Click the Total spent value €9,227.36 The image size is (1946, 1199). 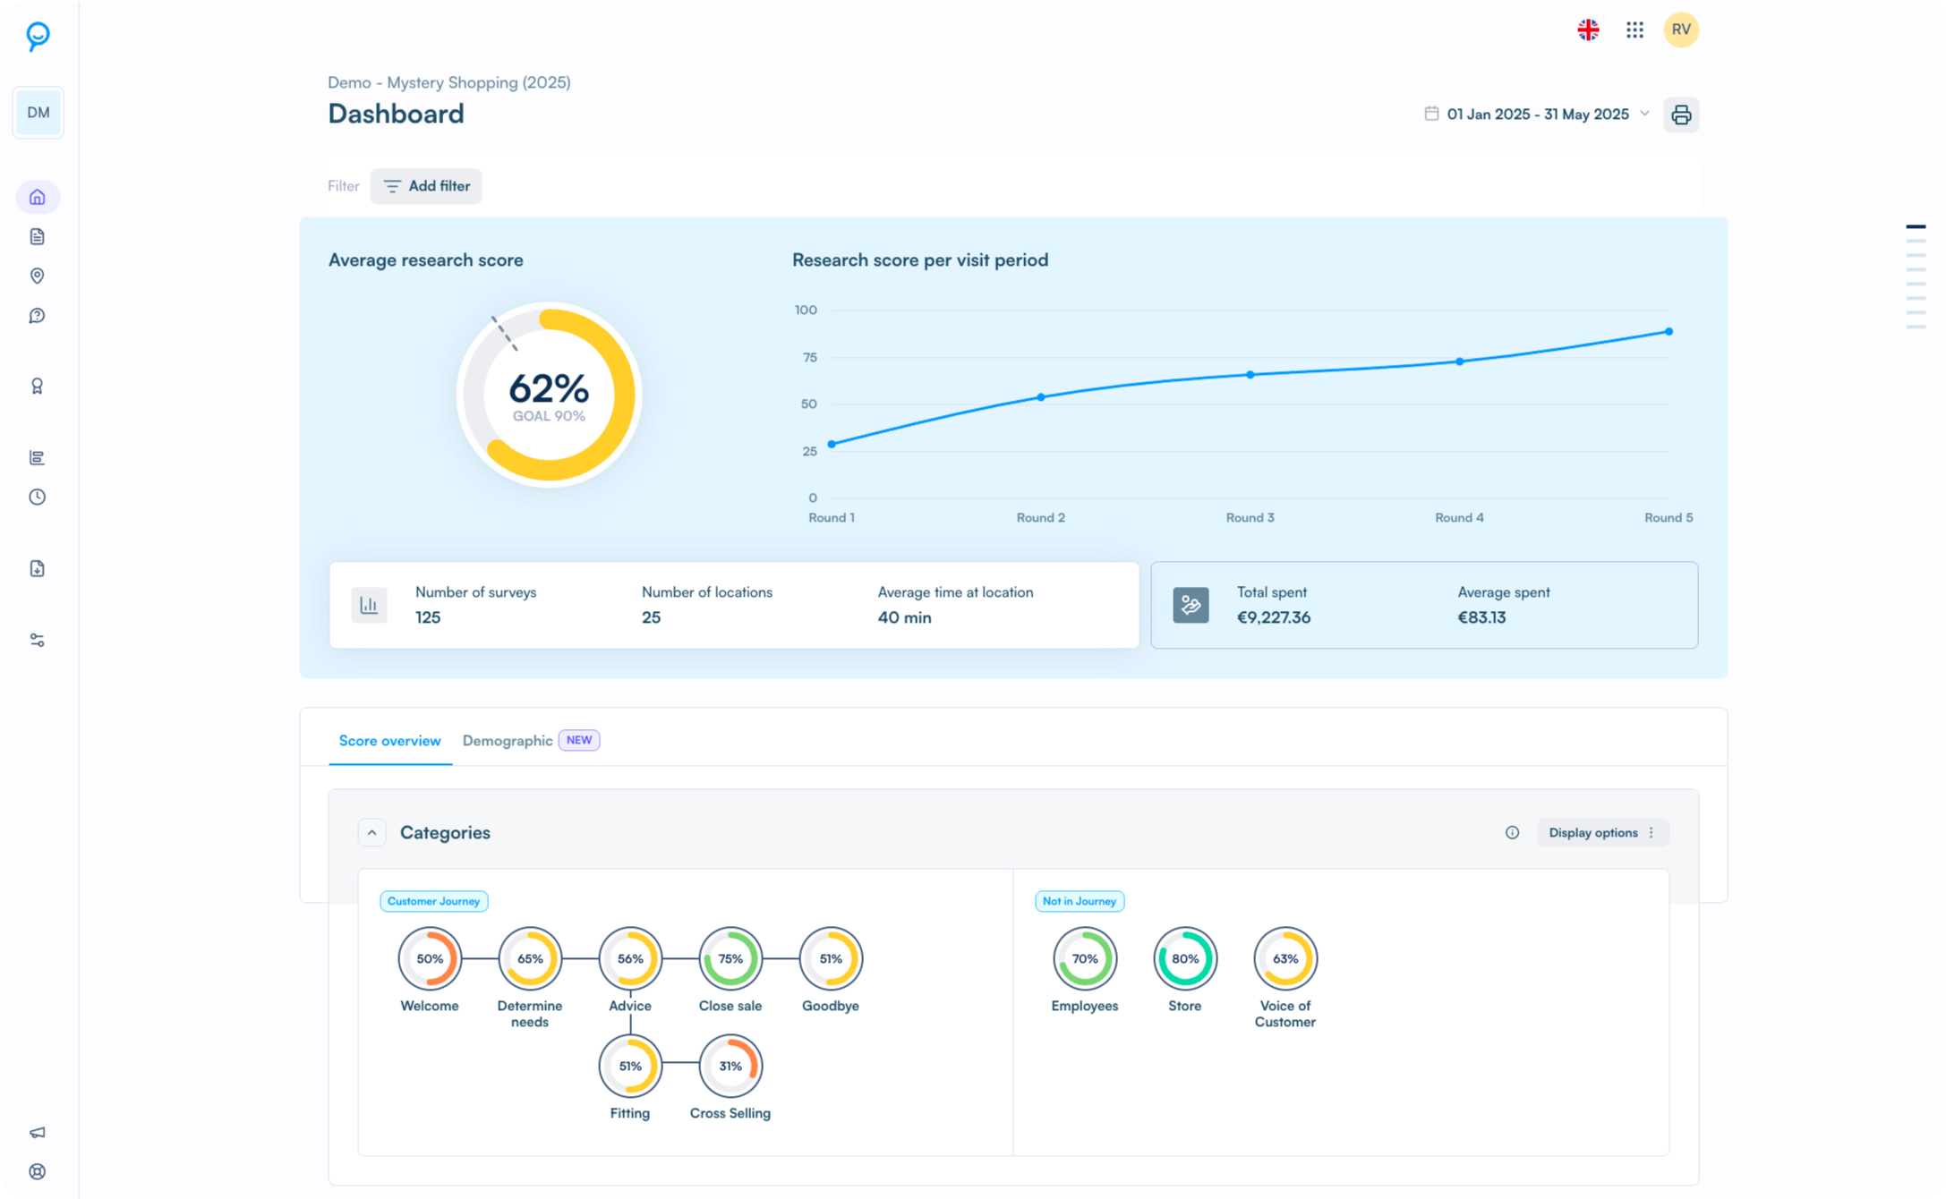click(x=1274, y=617)
